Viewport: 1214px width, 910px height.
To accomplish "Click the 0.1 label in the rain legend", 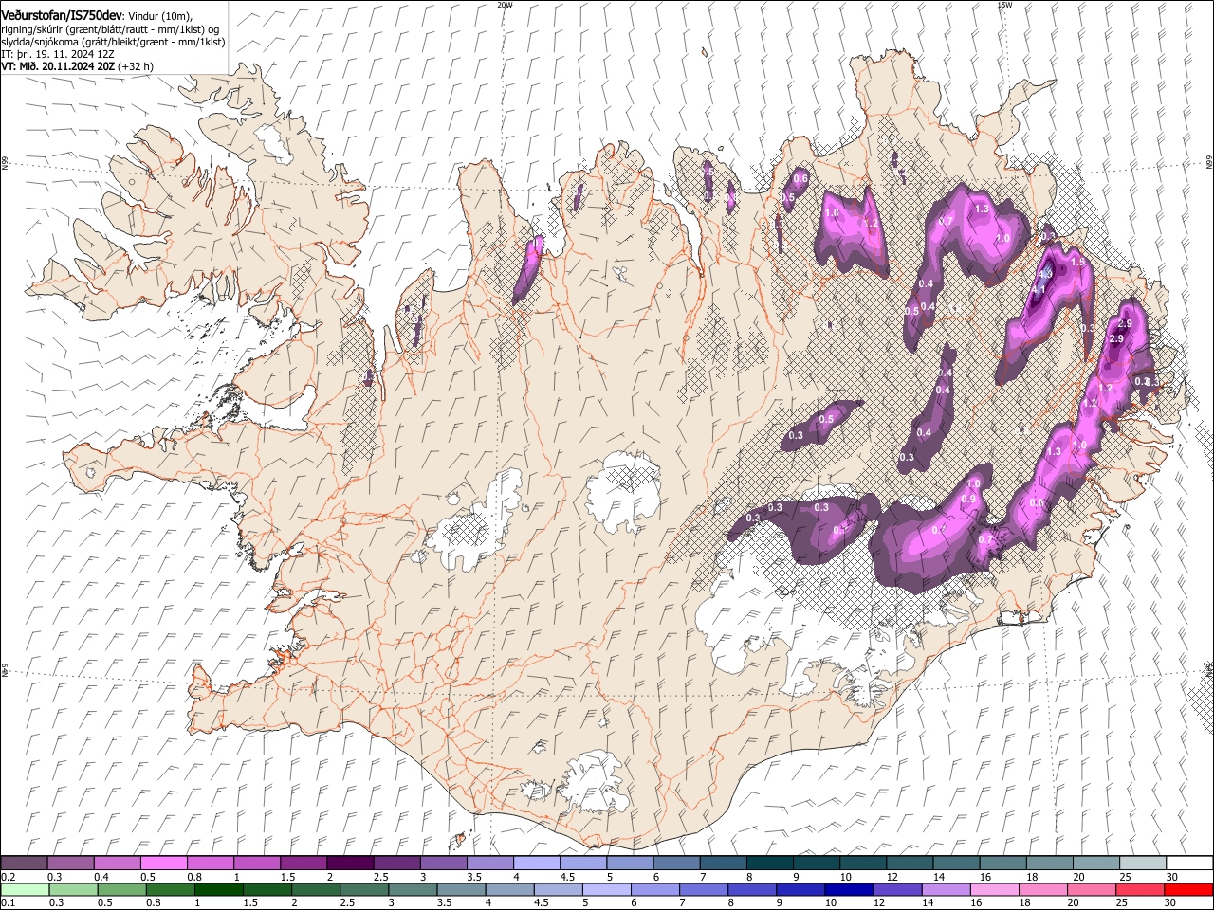I will [7, 902].
